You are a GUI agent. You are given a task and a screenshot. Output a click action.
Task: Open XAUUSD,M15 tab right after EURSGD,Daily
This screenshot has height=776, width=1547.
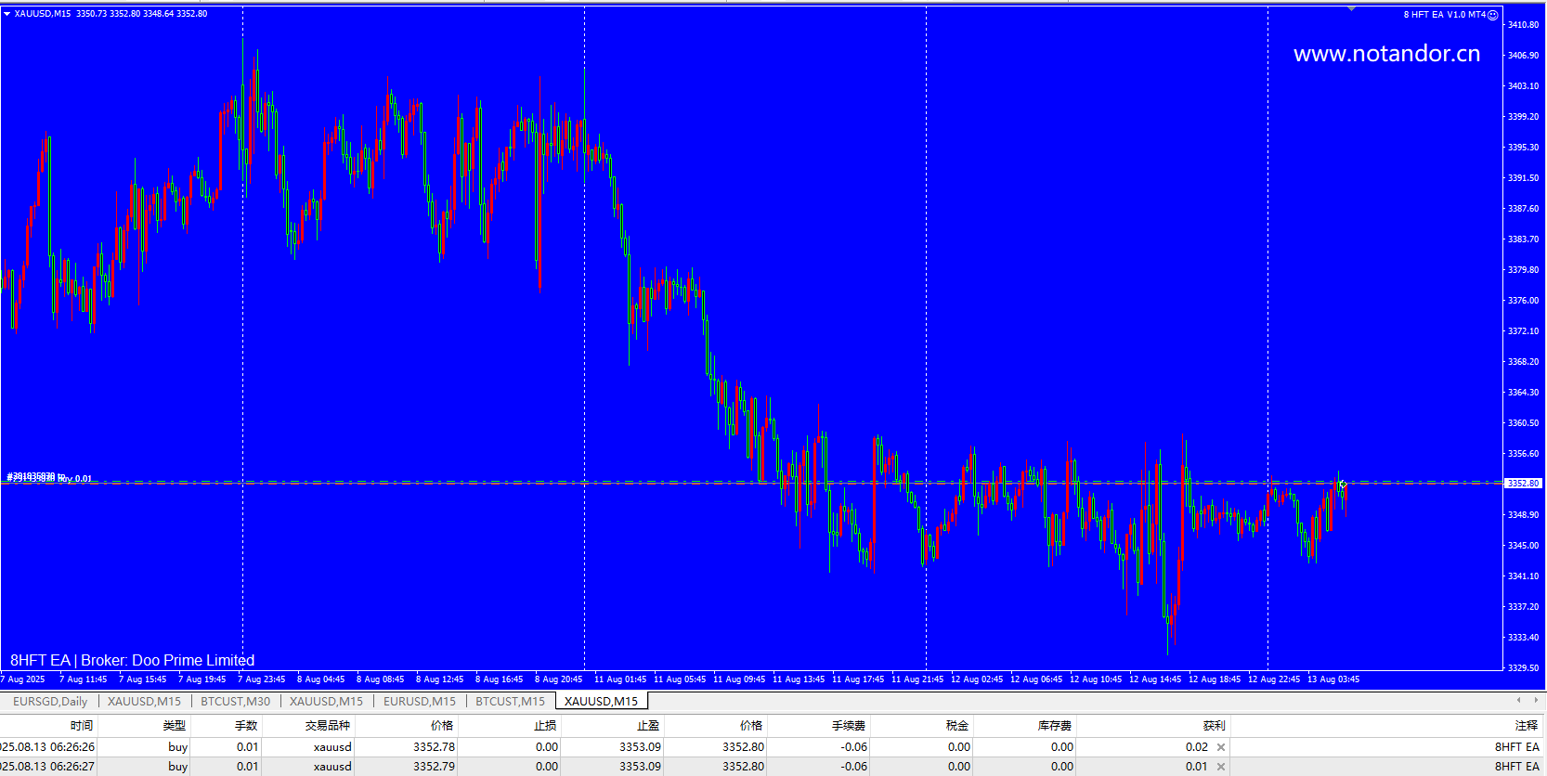[x=145, y=701]
